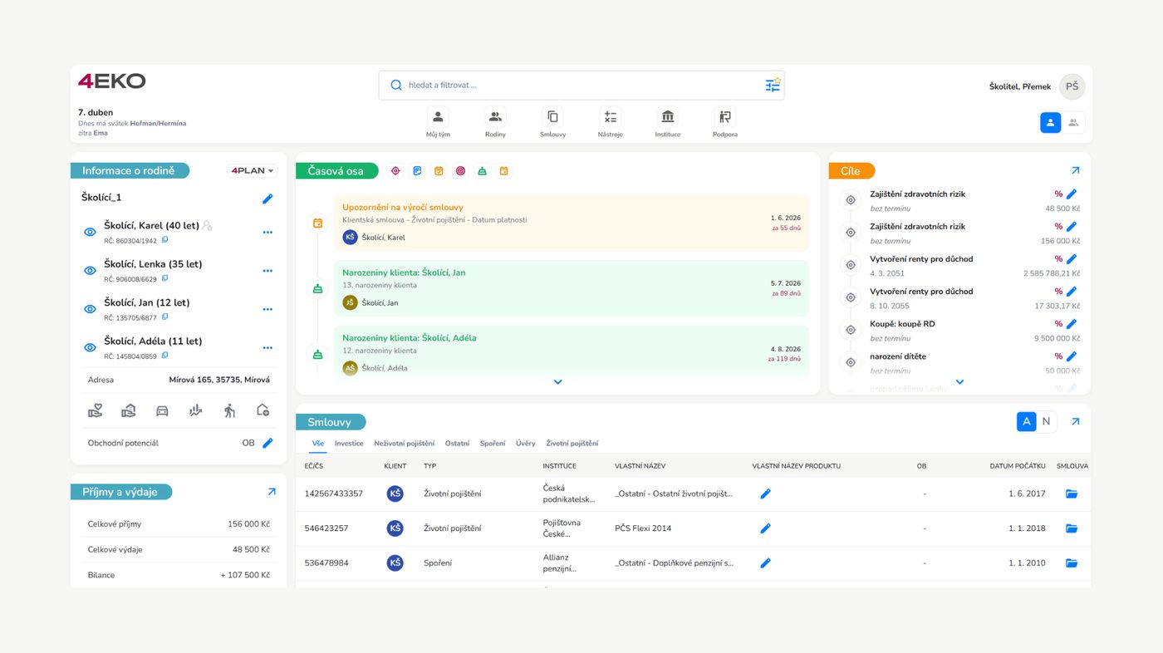Click the car icon in family info panel

click(x=162, y=410)
